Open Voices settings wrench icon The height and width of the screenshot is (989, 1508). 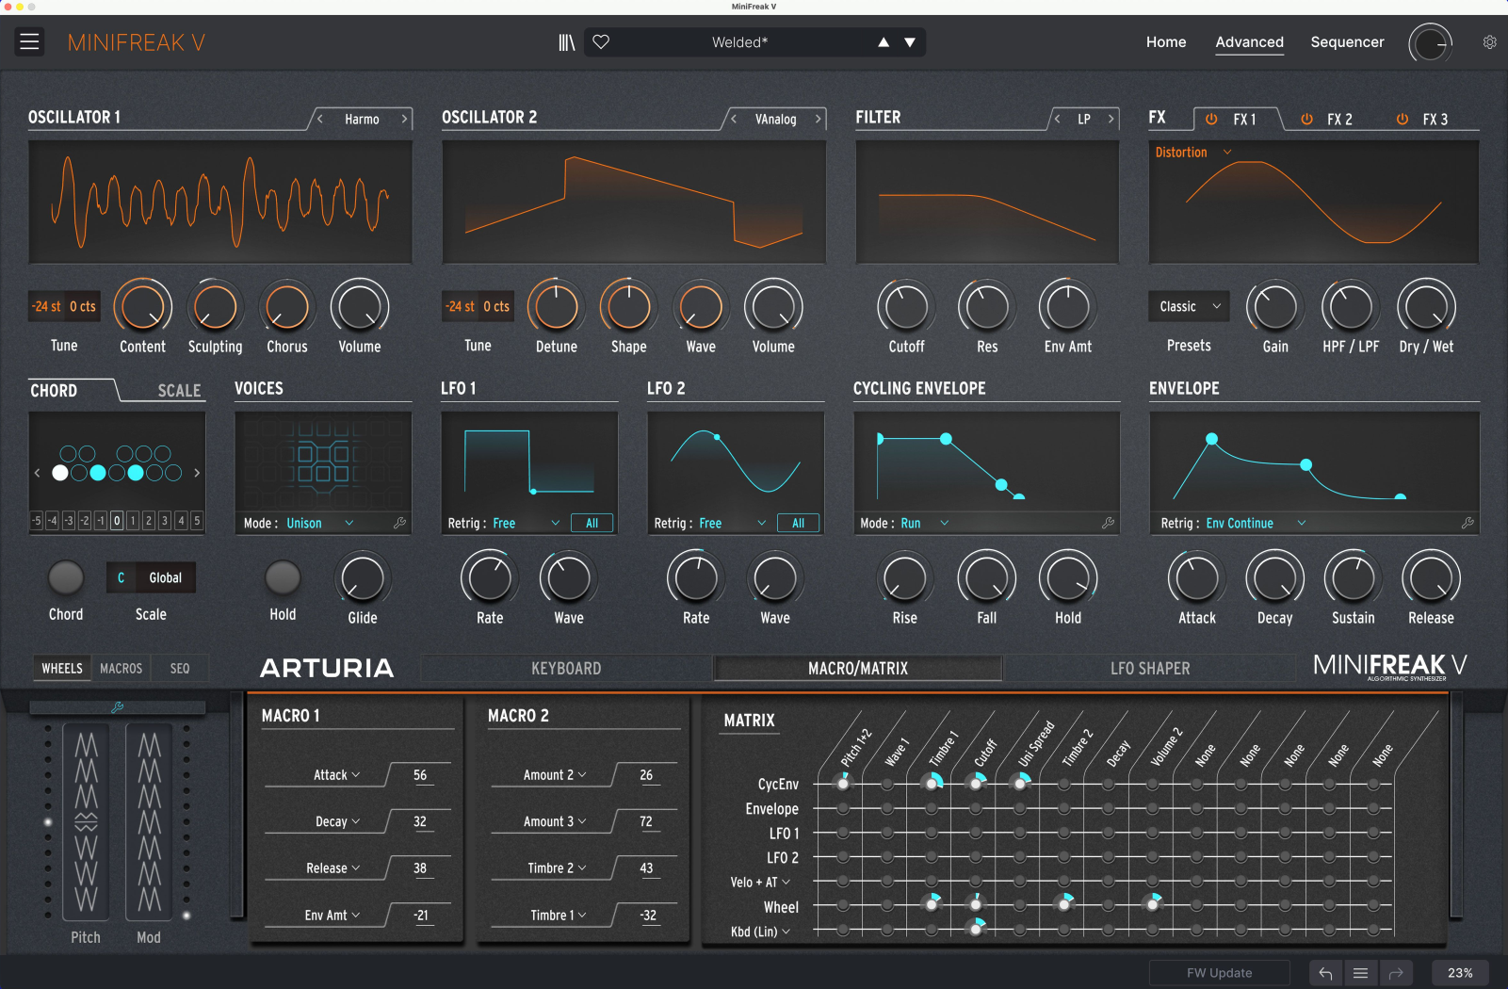click(x=399, y=523)
